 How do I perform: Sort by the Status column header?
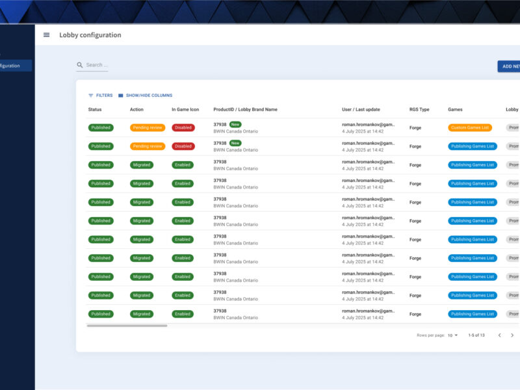tap(95, 110)
